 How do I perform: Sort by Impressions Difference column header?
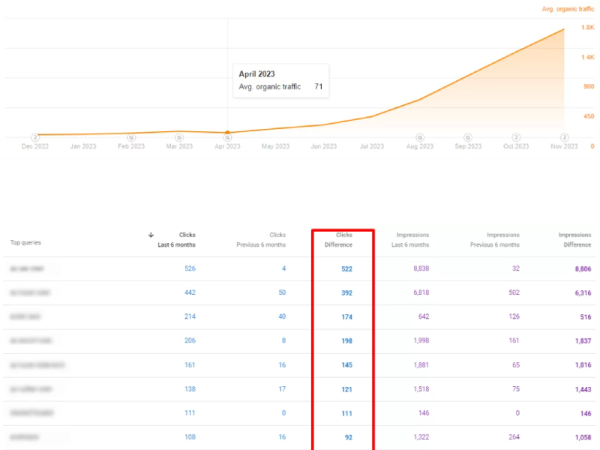pos(574,240)
